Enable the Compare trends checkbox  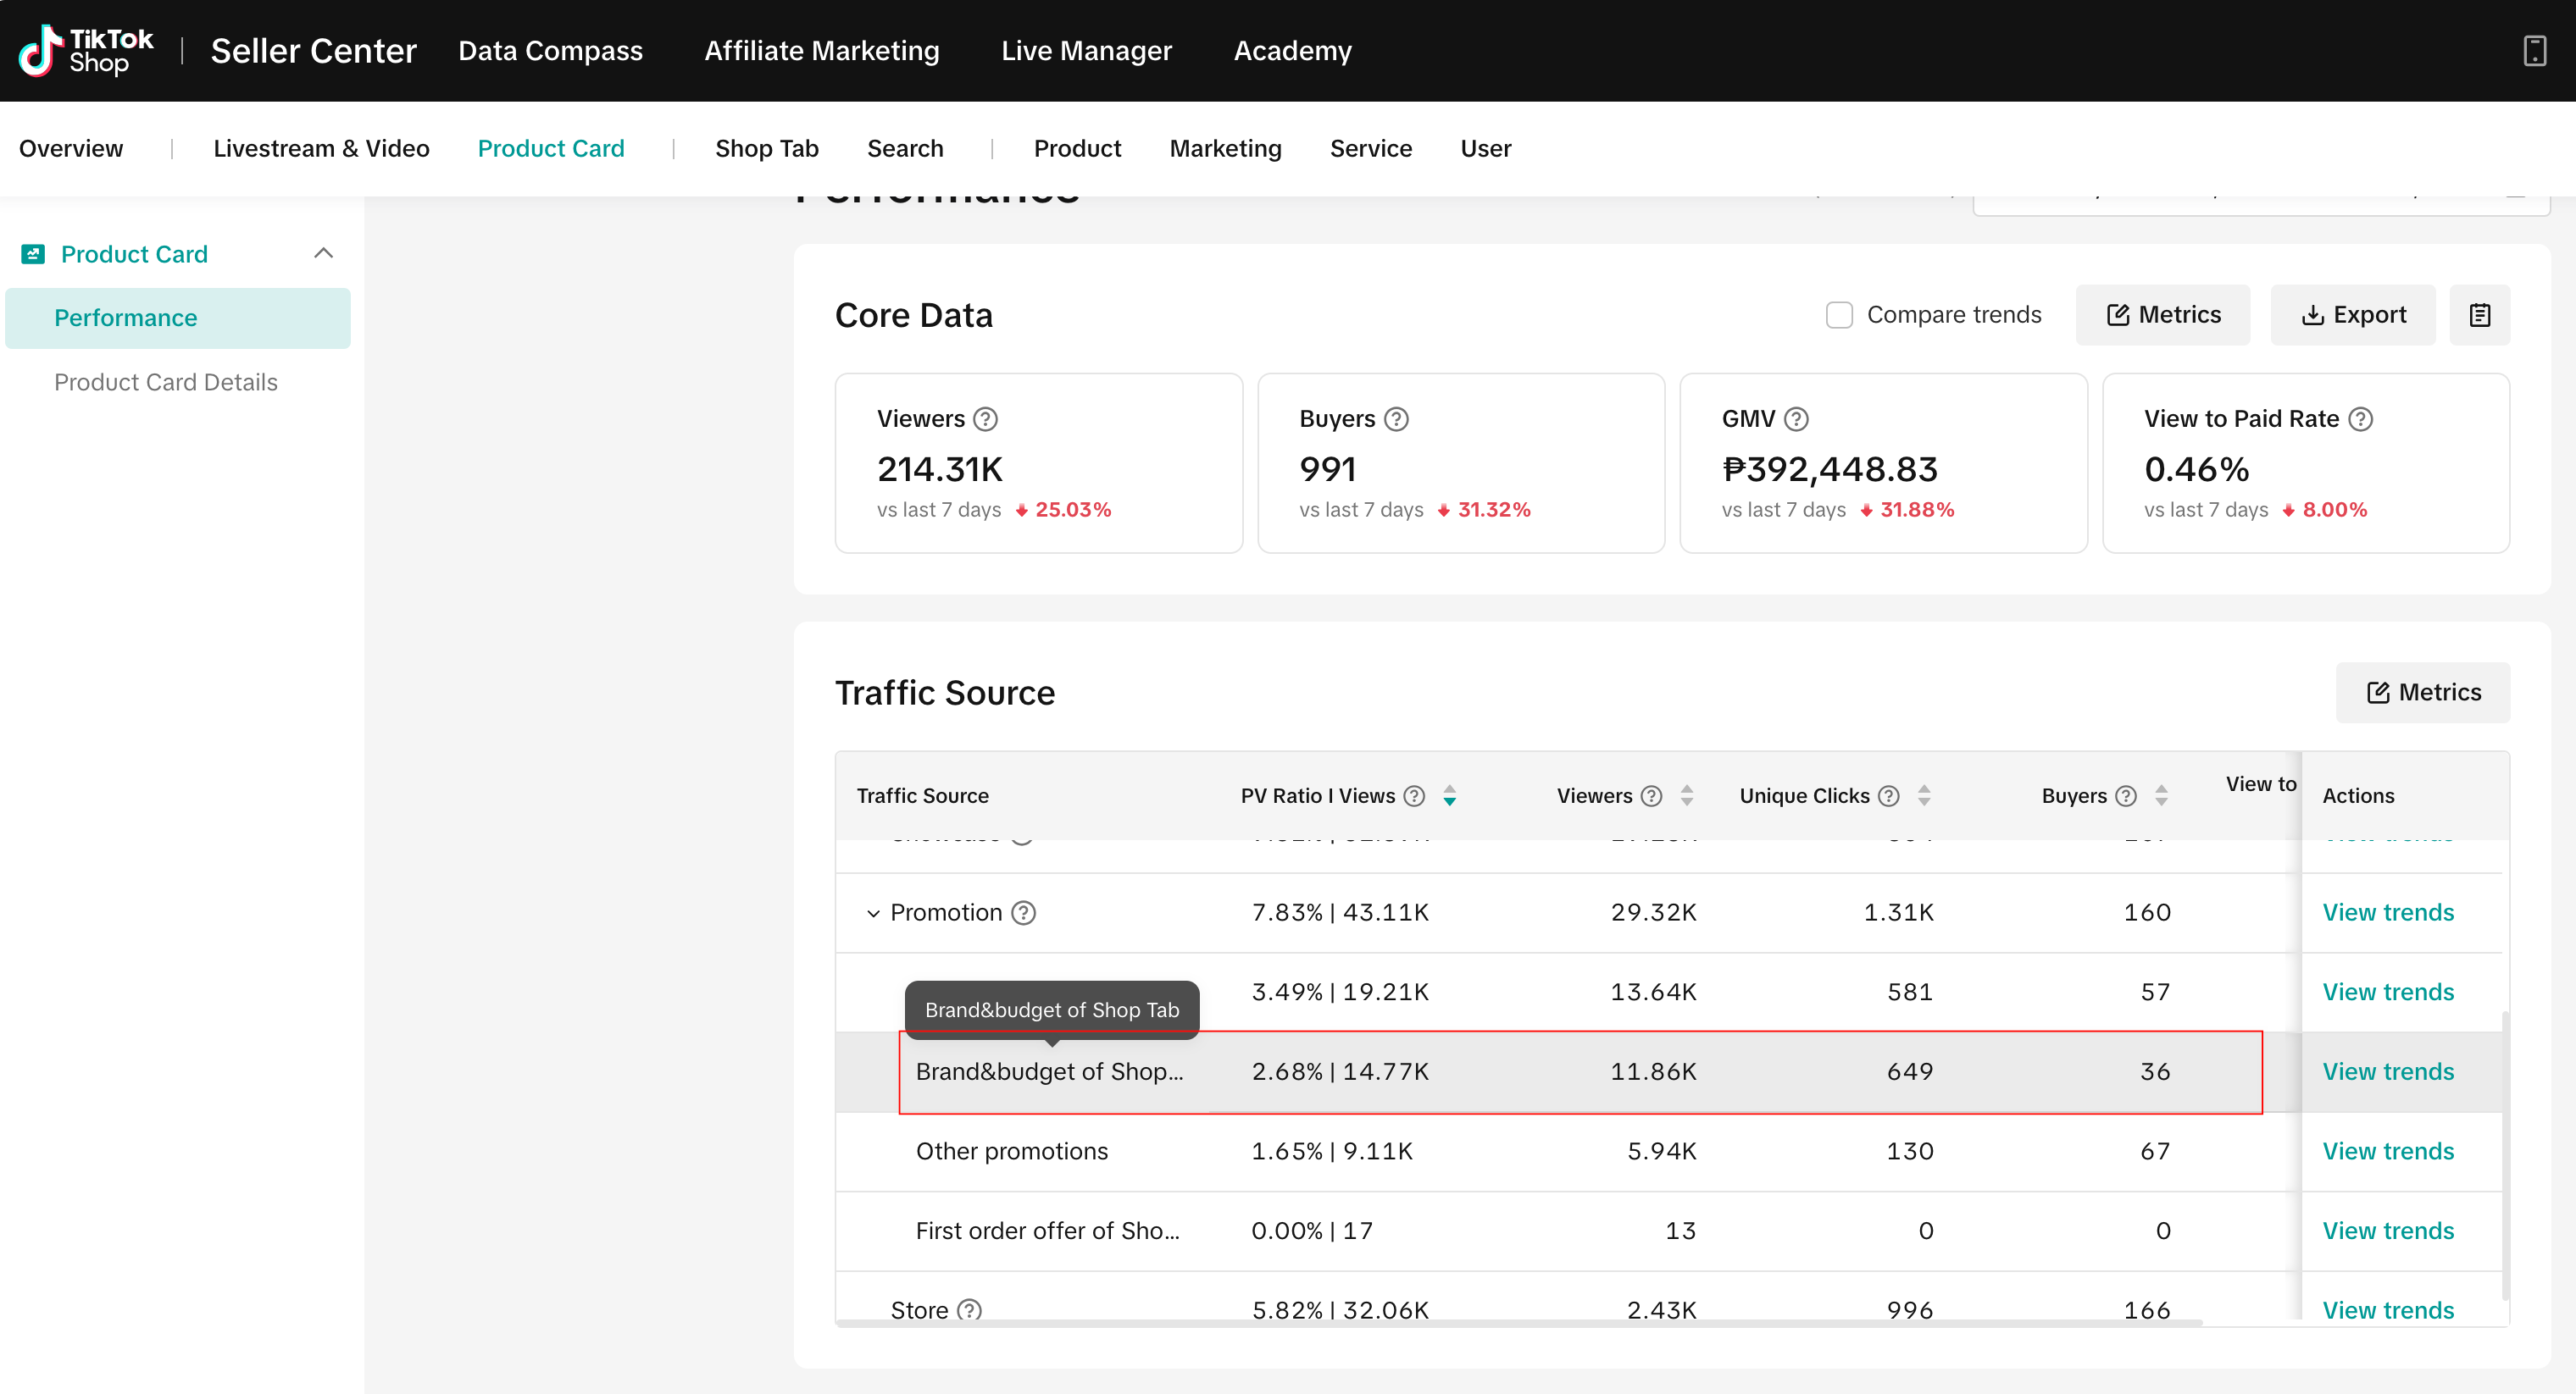pos(1838,315)
